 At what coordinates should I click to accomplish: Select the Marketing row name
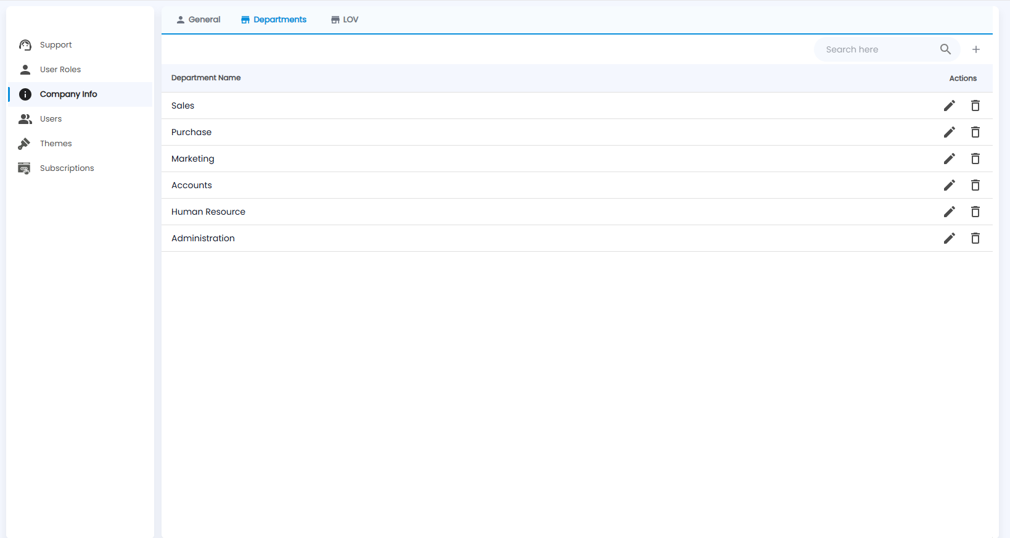pos(193,159)
